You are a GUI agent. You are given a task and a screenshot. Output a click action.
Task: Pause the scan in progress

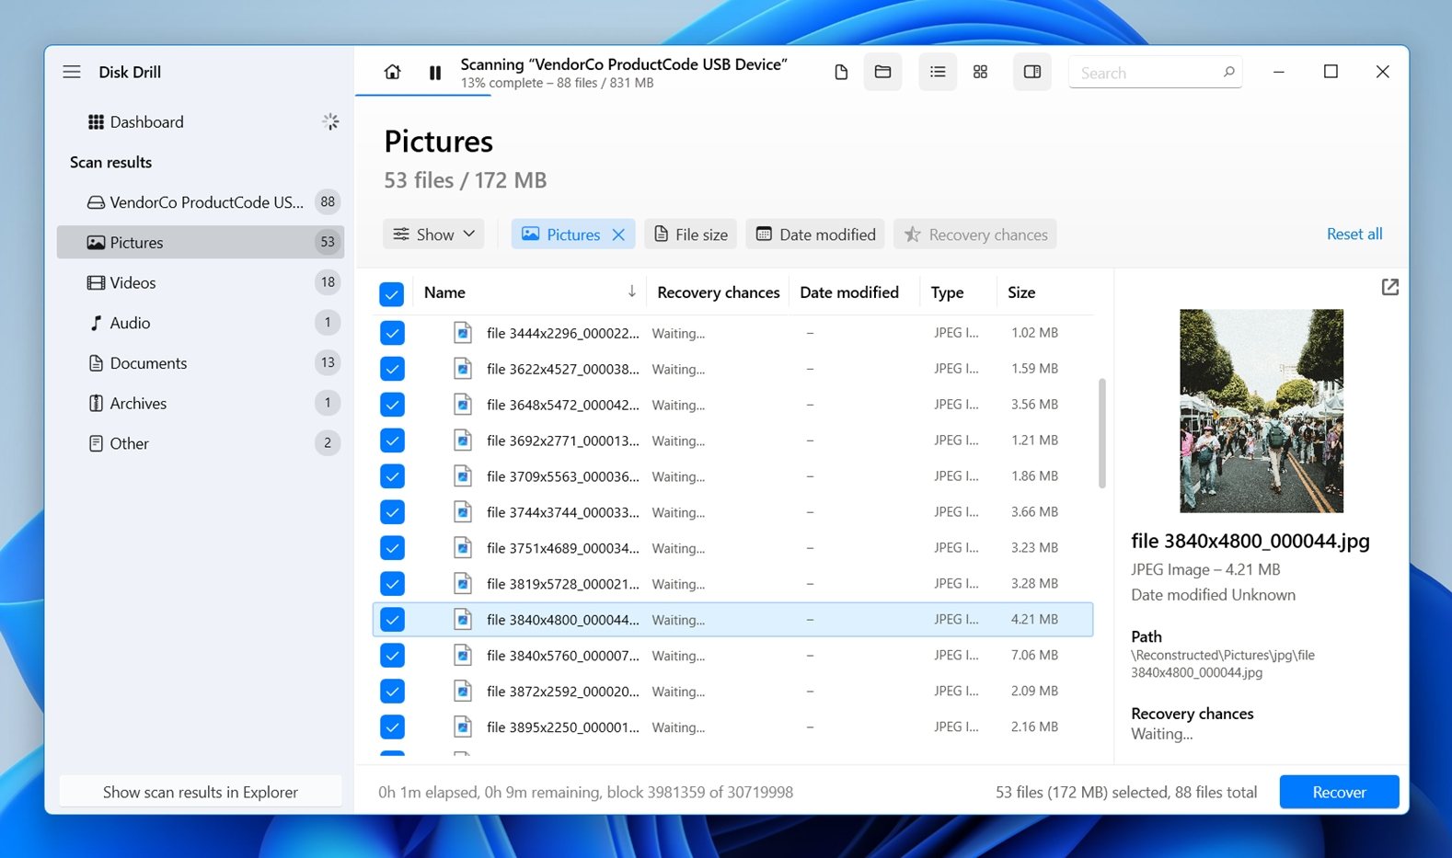pos(435,73)
